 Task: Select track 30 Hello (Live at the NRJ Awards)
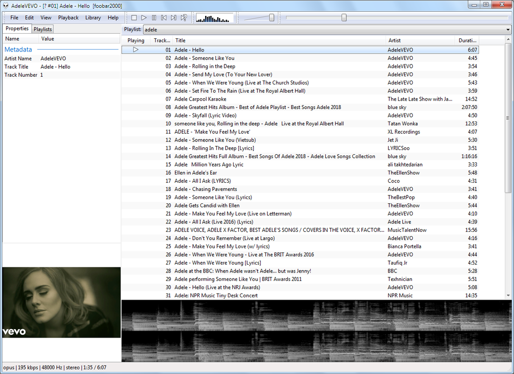tap(300, 288)
